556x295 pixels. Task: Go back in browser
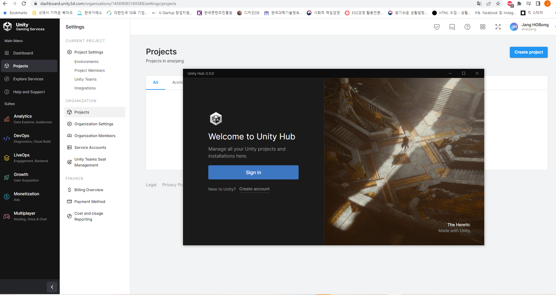(x=5, y=4)
